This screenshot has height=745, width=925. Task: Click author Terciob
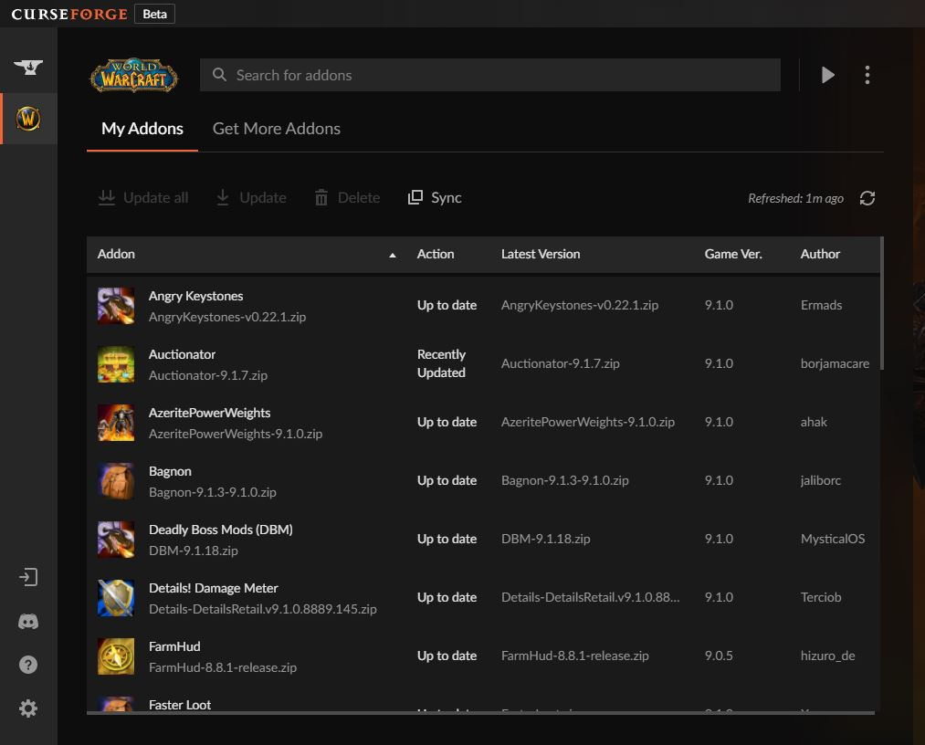pyautogui.click(x=821, y=597)
